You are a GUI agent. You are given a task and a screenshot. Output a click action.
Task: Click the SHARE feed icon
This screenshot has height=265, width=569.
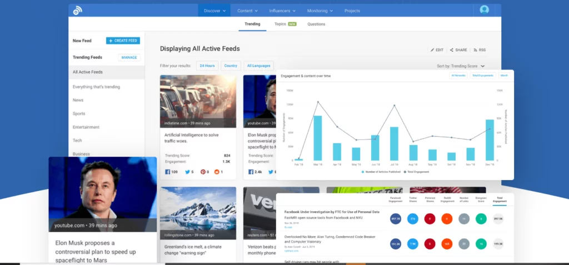tap(452, 50)
